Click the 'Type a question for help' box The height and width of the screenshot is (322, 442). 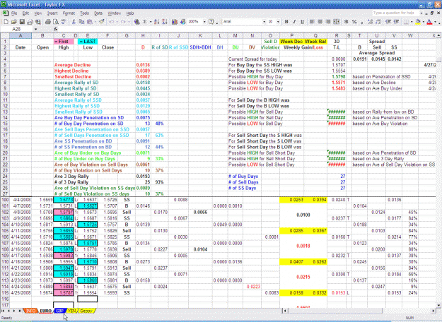click(395, 13)
